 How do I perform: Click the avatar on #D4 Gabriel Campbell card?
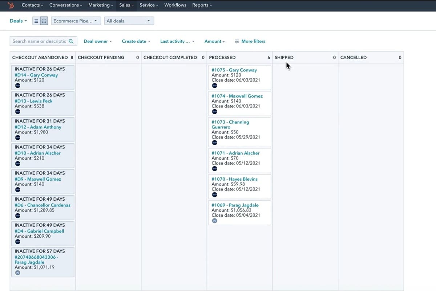coord(18,242)
